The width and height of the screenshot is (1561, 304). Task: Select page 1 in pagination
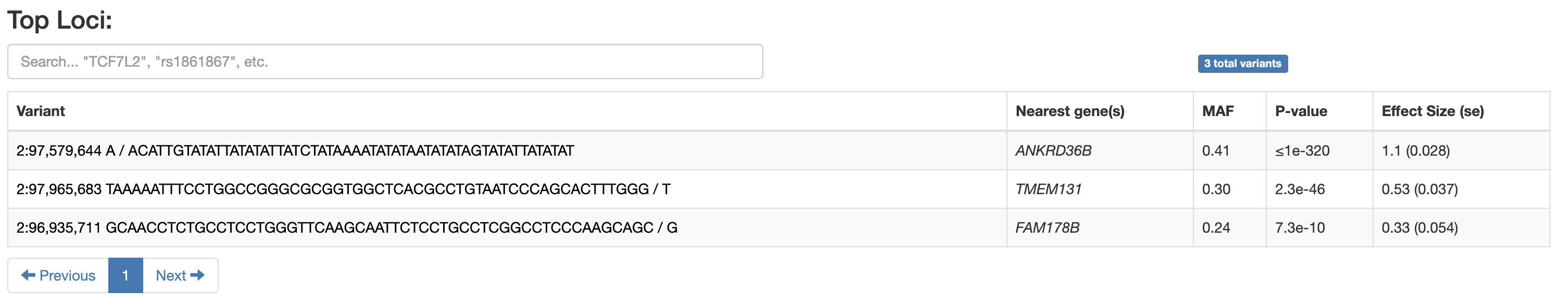pyautogui.click(x=125, y=275)
